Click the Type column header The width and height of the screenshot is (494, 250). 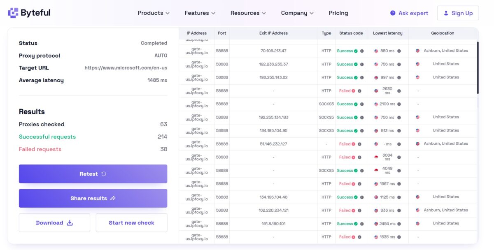click(326, 33)
